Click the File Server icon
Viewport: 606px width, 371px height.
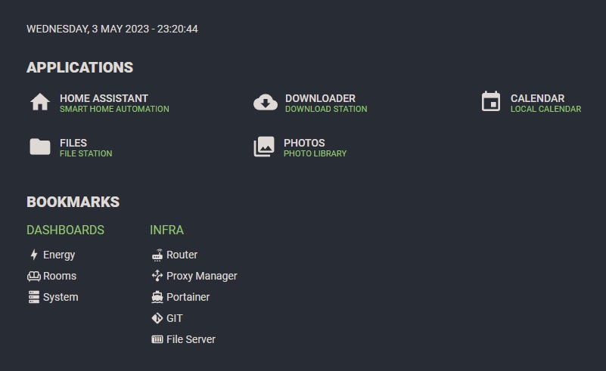click(x=157, y=339)
